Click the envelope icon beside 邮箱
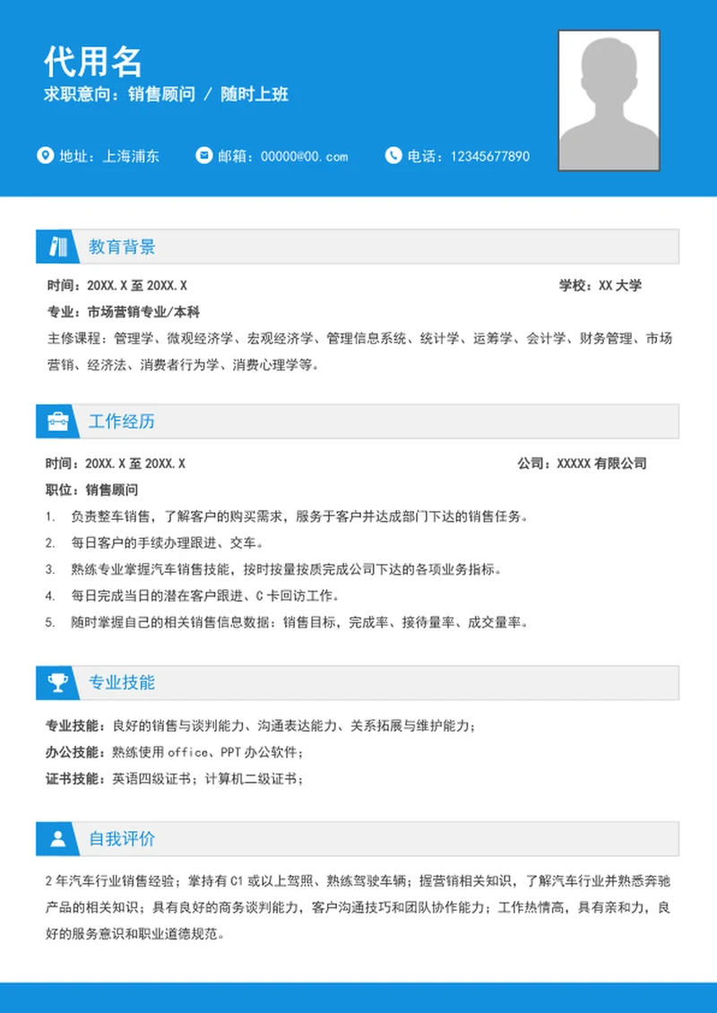The height and width of the screenshot is (1013, 717). pyautogui.click(x=204, y=156)
